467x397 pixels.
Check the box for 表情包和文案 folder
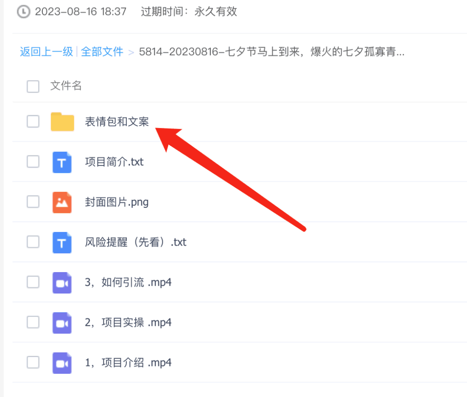coord(33,122)
